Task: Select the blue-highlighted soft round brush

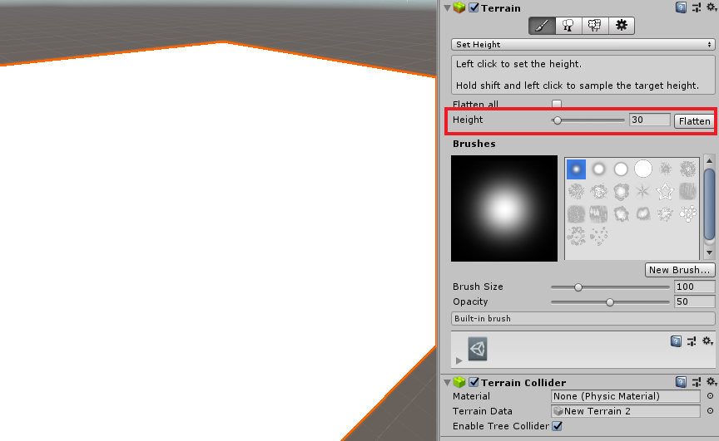Action: point(576,169)
